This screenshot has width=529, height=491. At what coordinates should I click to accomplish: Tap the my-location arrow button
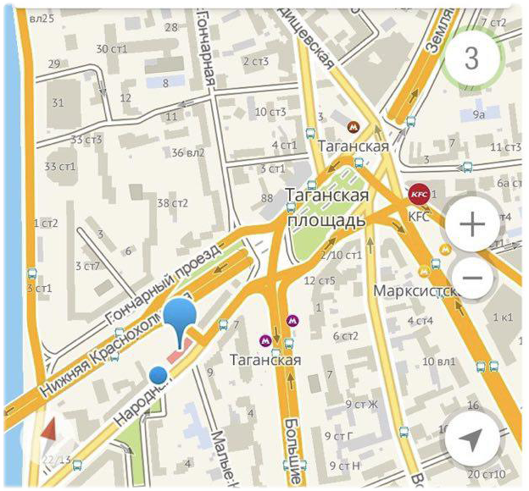(x=471, y=439)
